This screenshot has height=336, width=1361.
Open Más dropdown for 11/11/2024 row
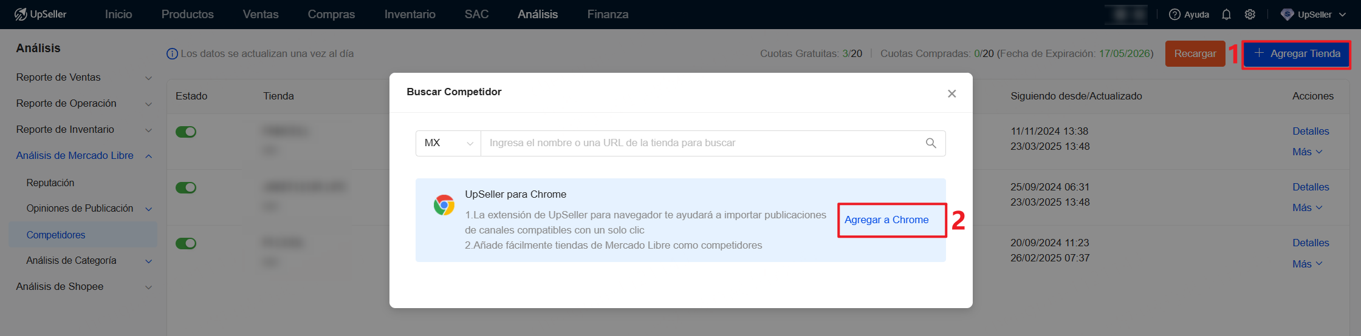tap(1308, 152)
